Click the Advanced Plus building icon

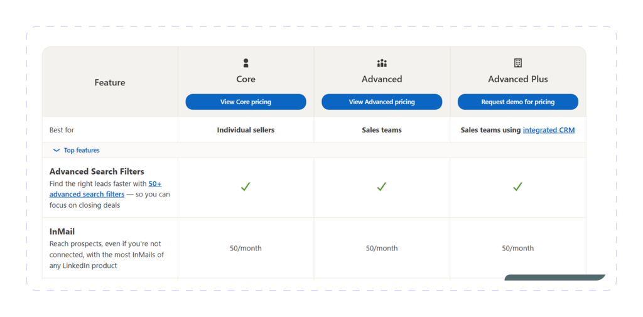[x=518, y=63]
